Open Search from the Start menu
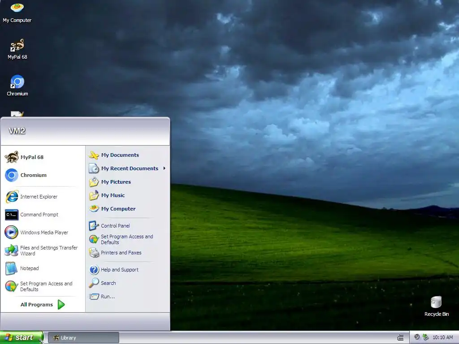This screenshot has width=459, height=344. point(128,283)
